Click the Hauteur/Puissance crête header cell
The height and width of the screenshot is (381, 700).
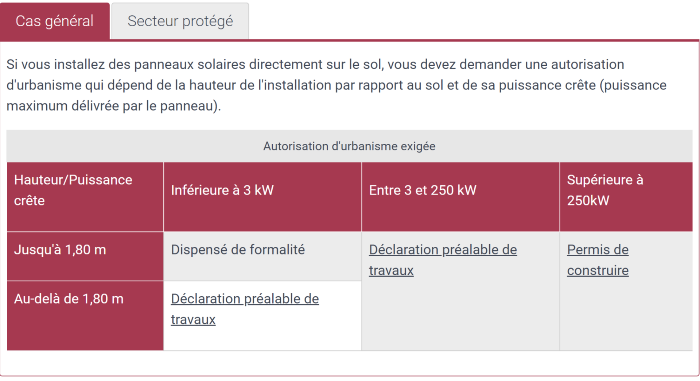(73, 189)
